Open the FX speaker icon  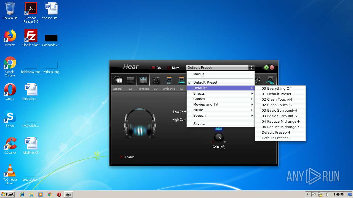point(181,80)
